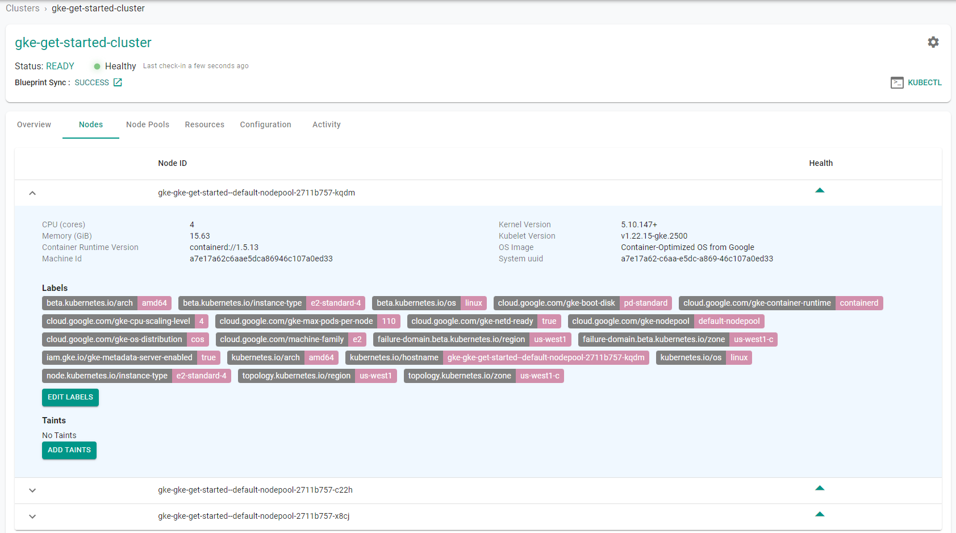The height and width of the screenshot is (533, 956).
Task: Click the gke-boot-disk pd-standard label
Action: (x=583, y=303)
